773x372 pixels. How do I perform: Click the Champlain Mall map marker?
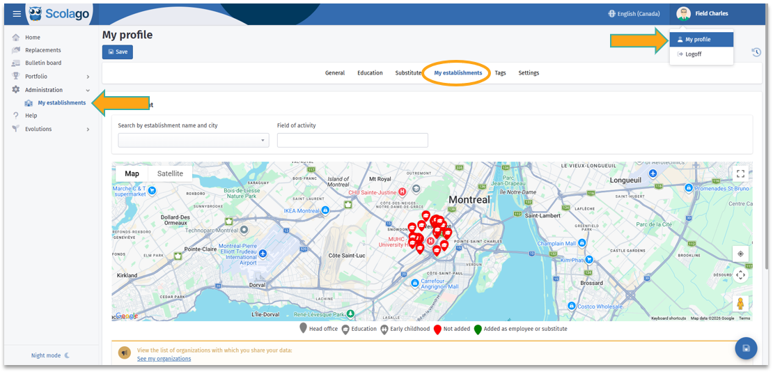(582, 243)
